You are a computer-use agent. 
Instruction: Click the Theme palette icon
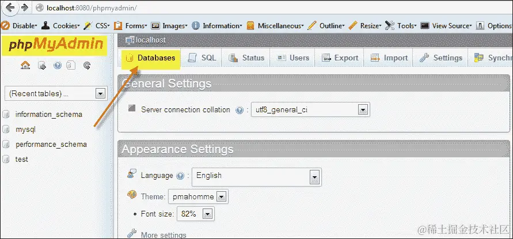click(x=131, y=195)
